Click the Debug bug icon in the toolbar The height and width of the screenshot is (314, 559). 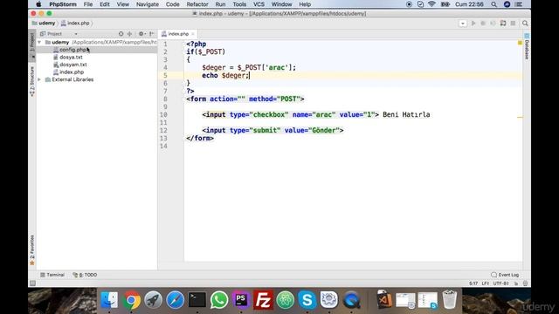click(483, 24)
